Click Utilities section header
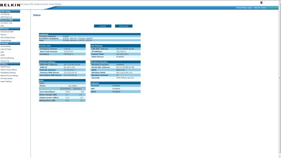The height and width of the screenshot is (158, 281). click(10, 64)
